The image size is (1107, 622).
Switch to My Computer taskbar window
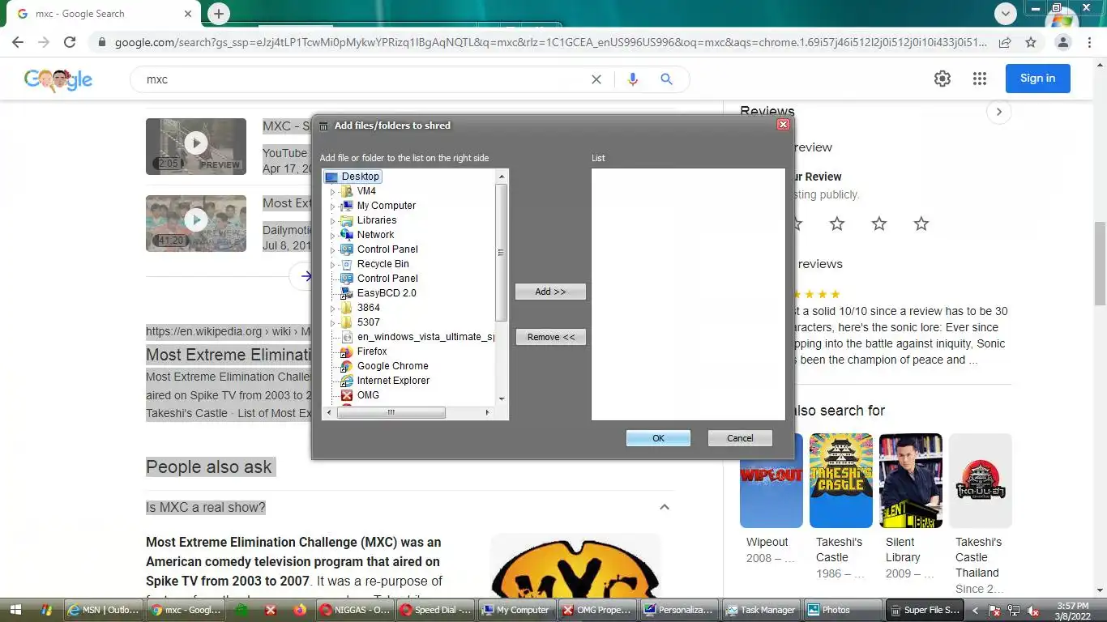click(515, 610)
